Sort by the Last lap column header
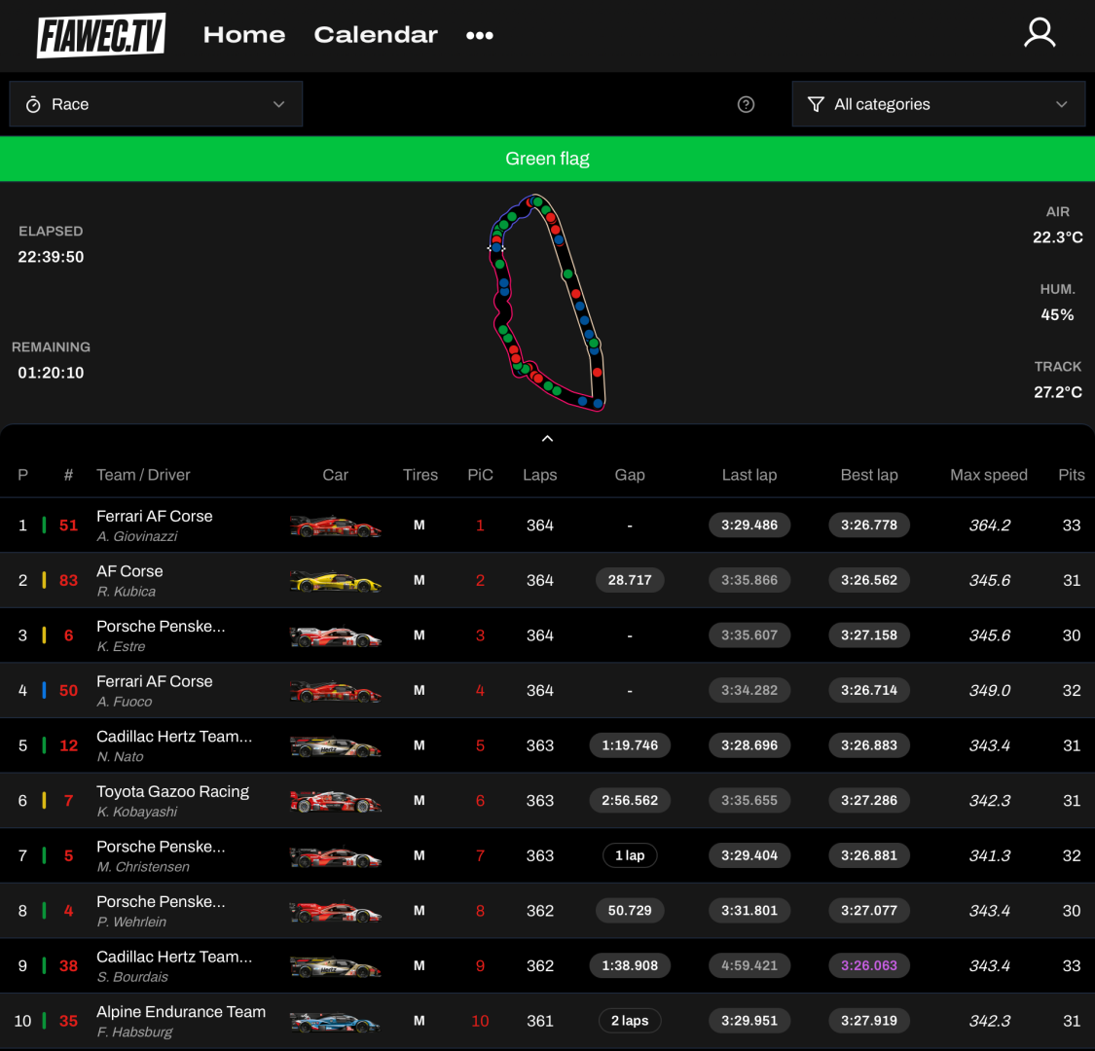Image resolution: width=1095 pixels, height=1051 pixels. tap(749, 475)
